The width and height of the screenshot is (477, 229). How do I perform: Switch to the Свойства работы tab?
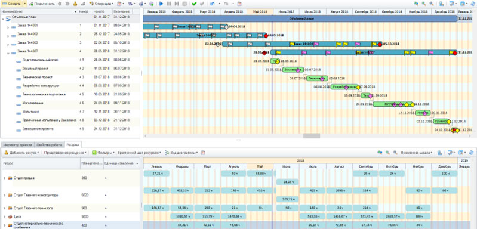(50, 144)
